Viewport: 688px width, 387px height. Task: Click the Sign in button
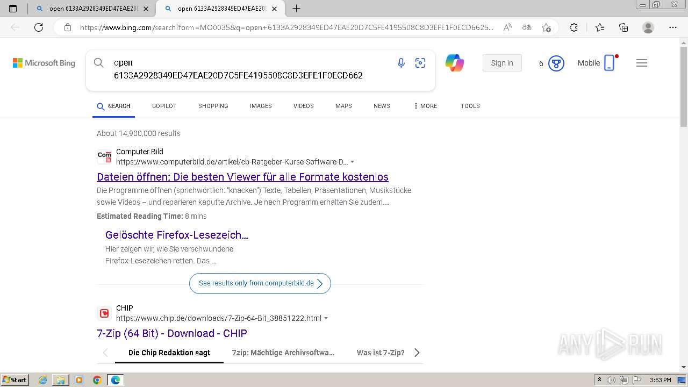pyautogui.click(x=502, y=63)
